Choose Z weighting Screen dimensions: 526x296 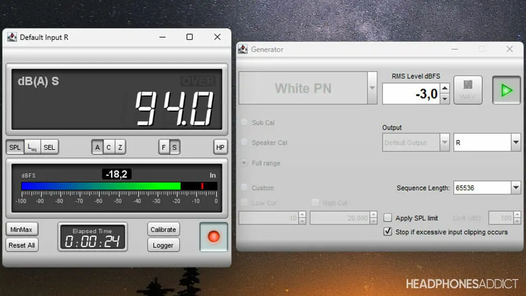tap(120, 147)
